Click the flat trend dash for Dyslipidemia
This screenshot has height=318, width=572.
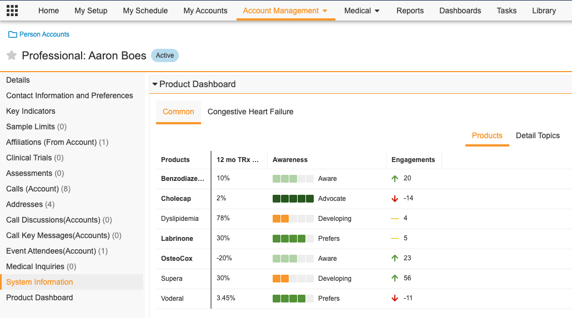(x=395, y=219)
